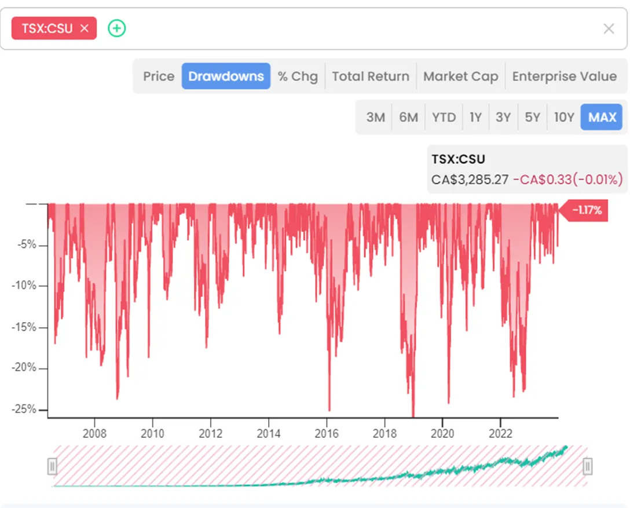Image resolution: width=630 pixels, height=508 pixels.
Task: Click the -25% y-axis label
Action: [24, 409]
